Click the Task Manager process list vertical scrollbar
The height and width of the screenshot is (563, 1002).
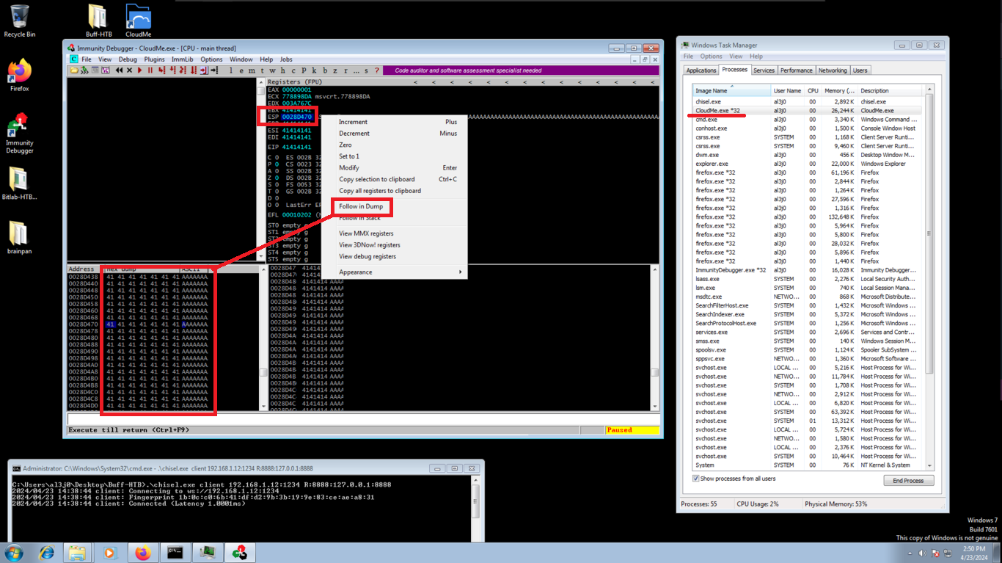click(929, 277)
